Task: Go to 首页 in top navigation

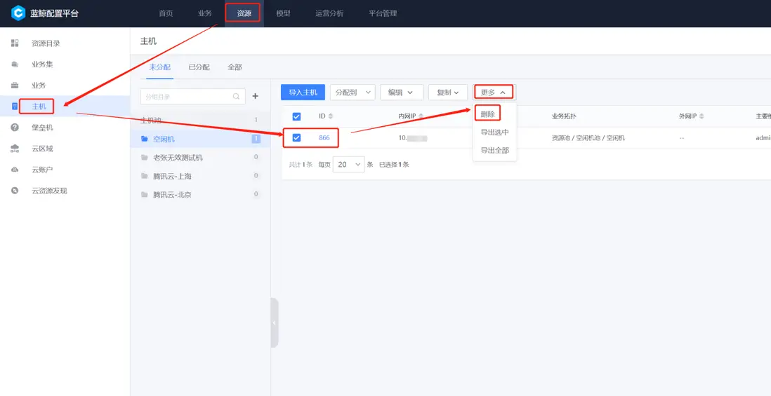Action: click(x=166, y=13)
